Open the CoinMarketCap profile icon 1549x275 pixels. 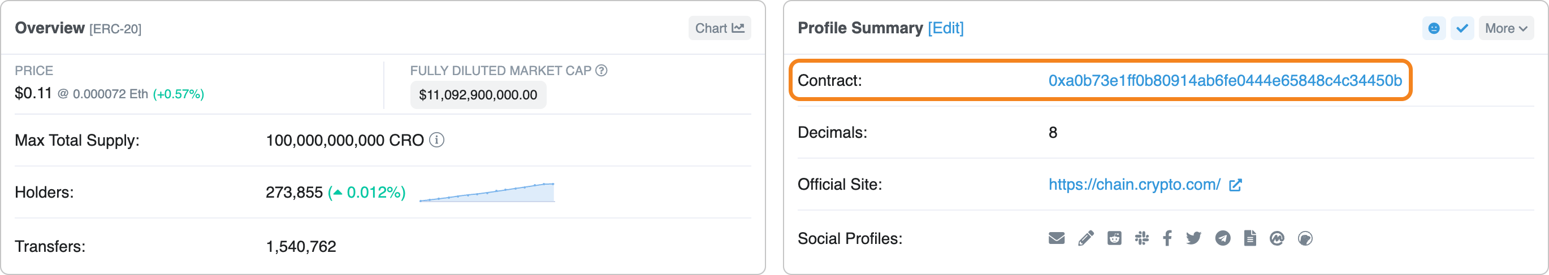tap(1277, 238)
